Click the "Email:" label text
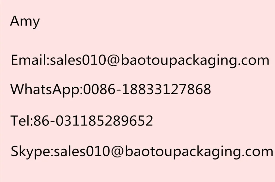The width and height of the screenshot is (275, 182). (29, 60)
